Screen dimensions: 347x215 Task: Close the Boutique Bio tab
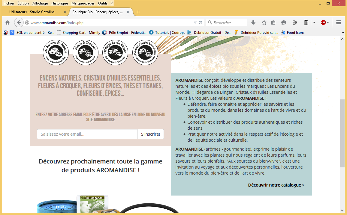click(x=128, y=12)
